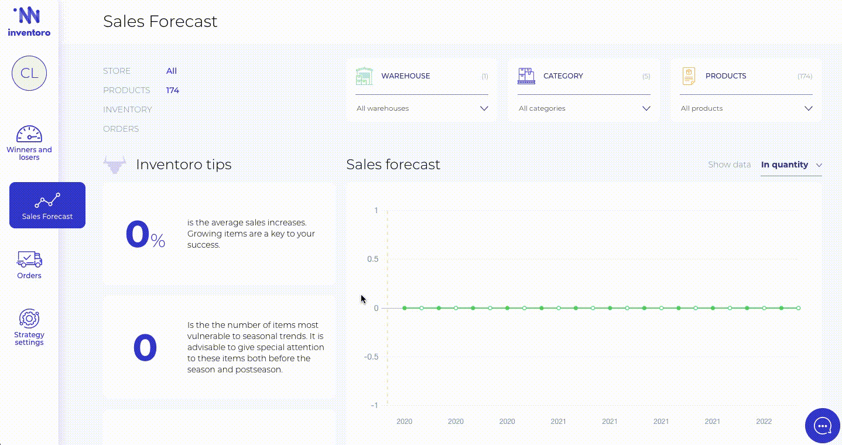842x445 pixels.
Task: Click the PRODUCTS 174 count
Action: point(173,90)
